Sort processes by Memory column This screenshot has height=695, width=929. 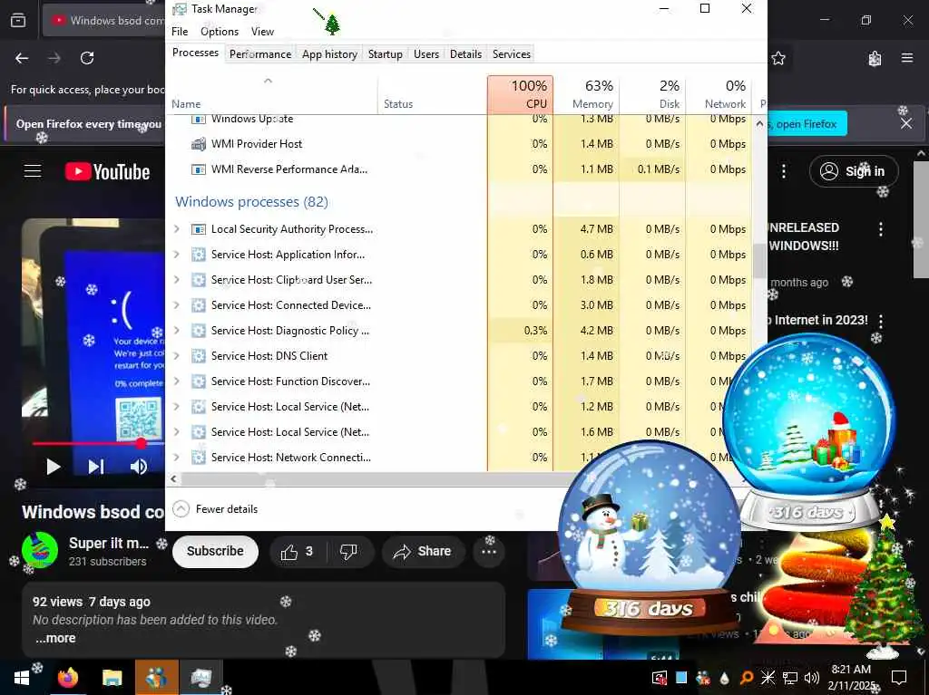pos(586,94)
